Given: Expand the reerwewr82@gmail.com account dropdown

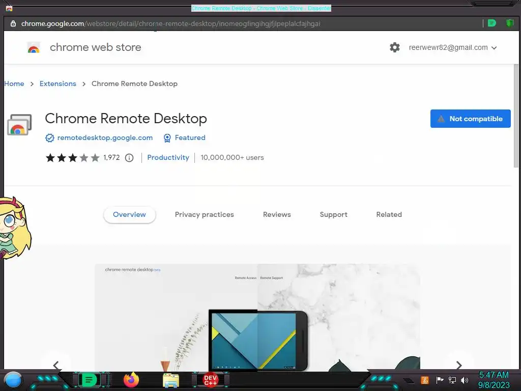Looking at the screenshot, I should 453,47.
